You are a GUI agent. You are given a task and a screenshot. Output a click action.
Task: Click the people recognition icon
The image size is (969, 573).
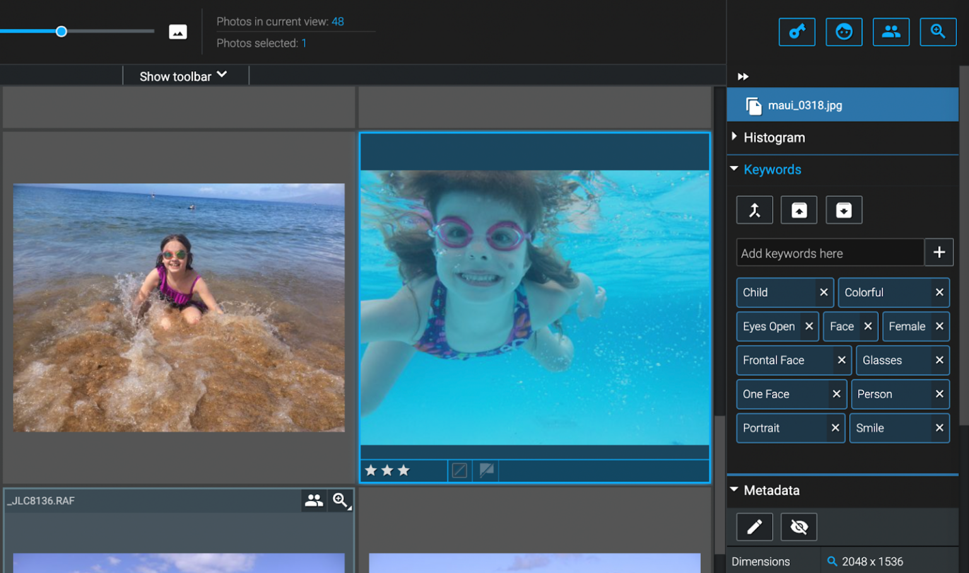[x=891, y=32]
